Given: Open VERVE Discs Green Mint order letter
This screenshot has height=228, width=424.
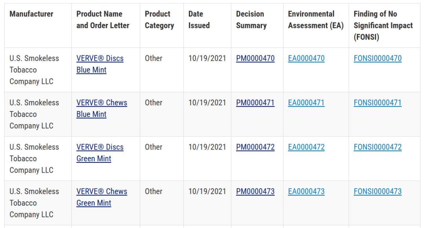Looking at the screenshot, I should click(x=100, y=153).
